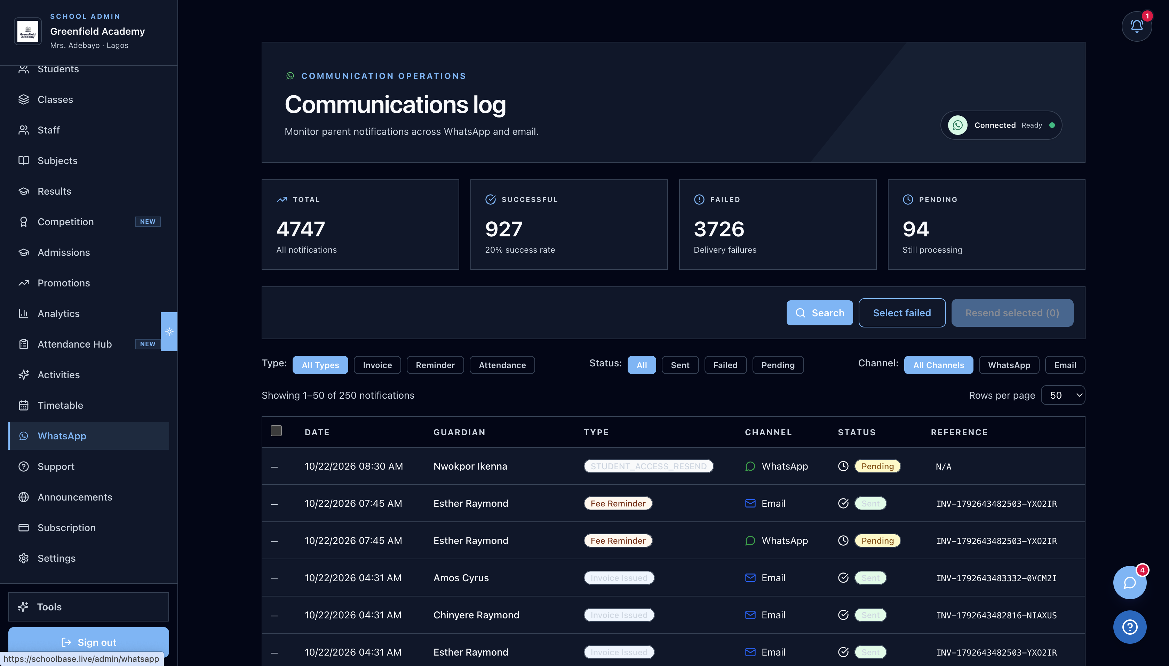Click the Subscription card icon
This screenshot has width=1169, height=666.
coord(23,527)
